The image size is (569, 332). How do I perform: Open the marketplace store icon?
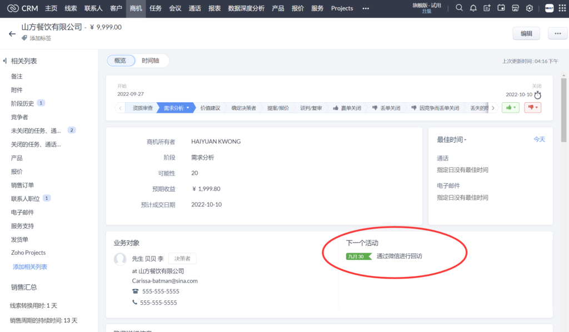(515, 8)
